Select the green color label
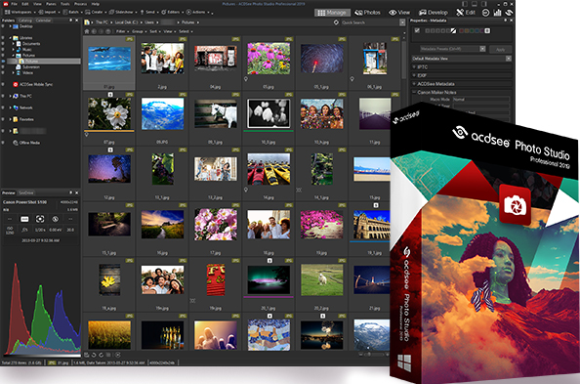 (x=472, y=31)
